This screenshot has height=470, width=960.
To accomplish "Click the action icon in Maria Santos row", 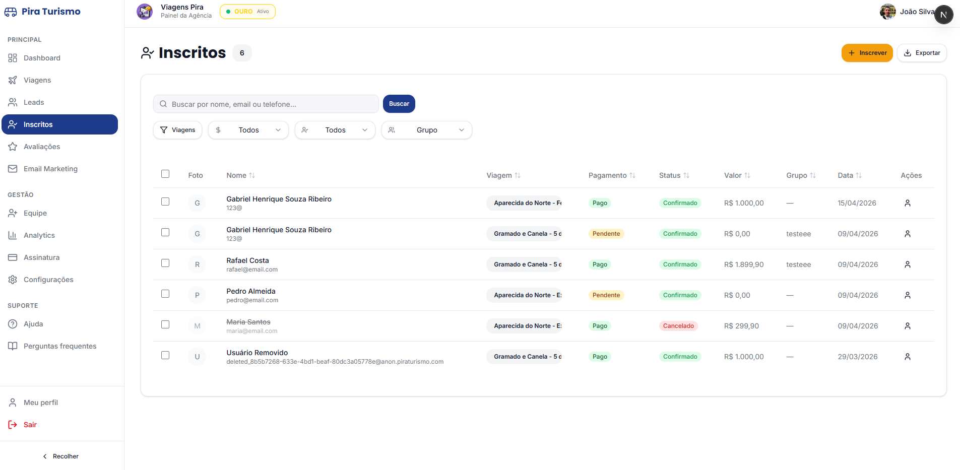I will tap(907, 326).
